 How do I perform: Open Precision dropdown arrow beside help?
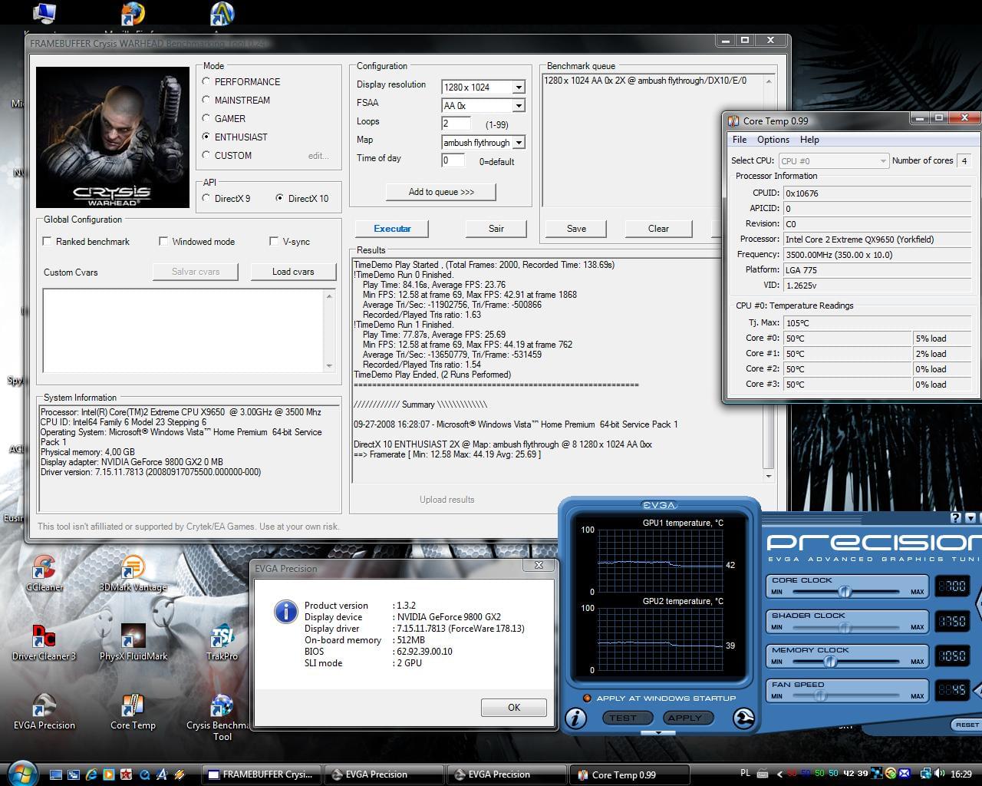970,518
